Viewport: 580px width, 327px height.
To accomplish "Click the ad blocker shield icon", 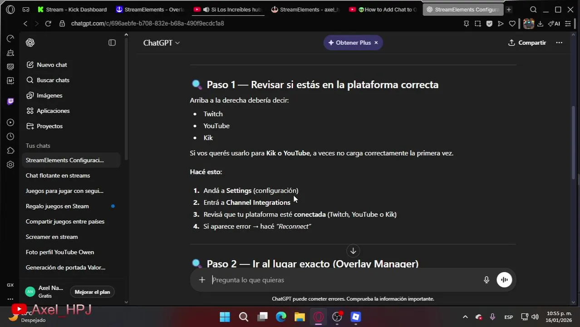I will pos(489,24).
